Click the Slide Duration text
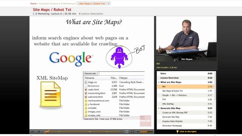242x136 pixels. tap(167, 68)
